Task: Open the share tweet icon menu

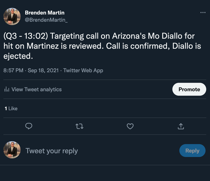Action: point(181,126)
